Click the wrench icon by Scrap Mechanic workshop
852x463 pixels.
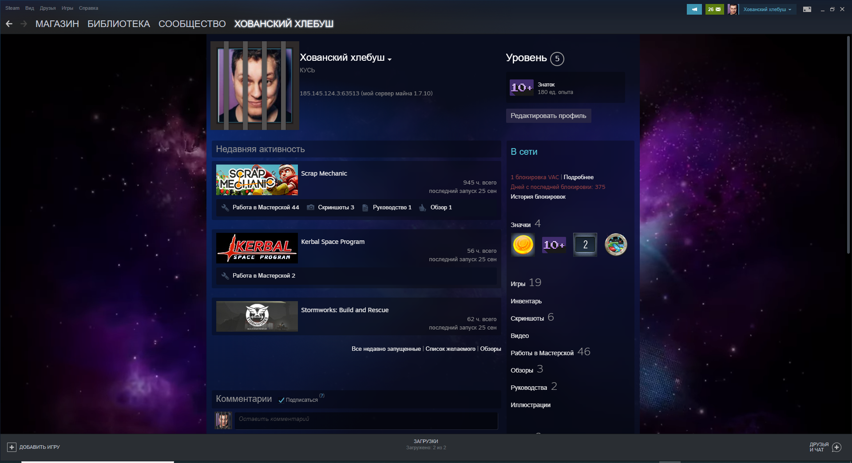pyautogui.click(x=225, y=208)
